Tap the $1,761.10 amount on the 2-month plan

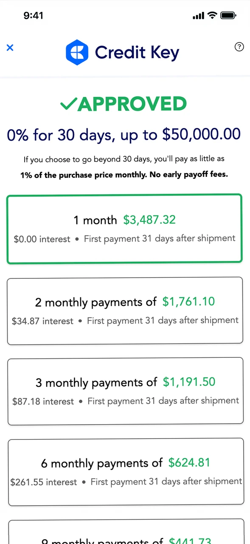tap(188, 302)
